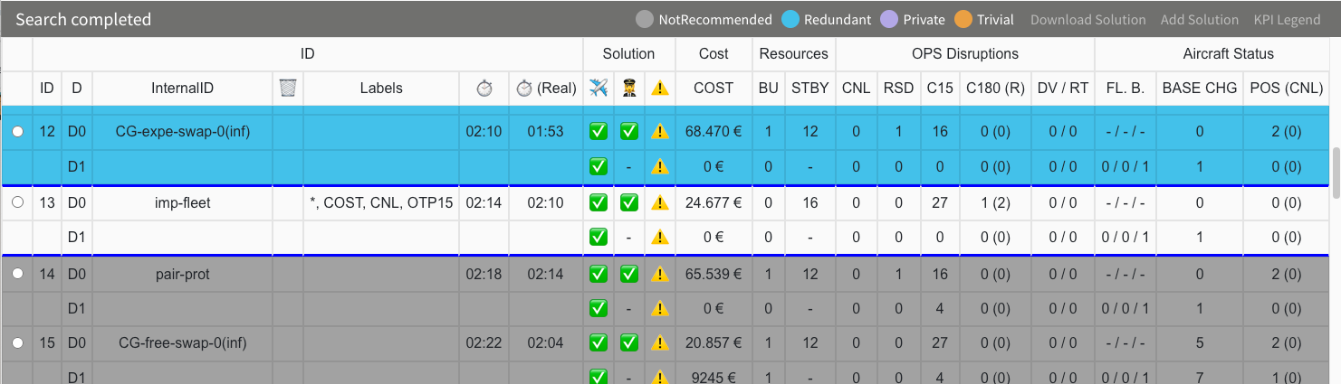
Task: Click green crew checkmark in CG-expe-swap-0(inf) row
Action: tap(629, 132)
